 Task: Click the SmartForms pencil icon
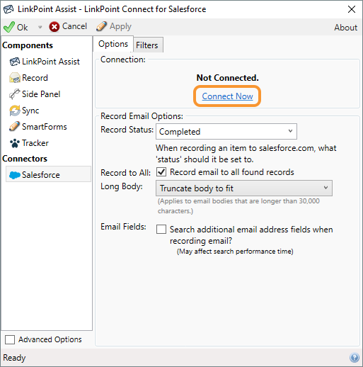15,127
